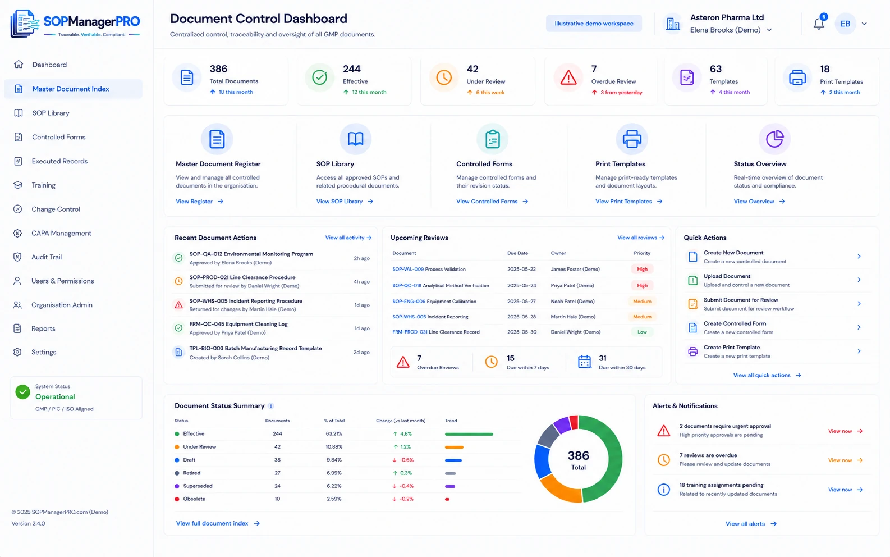Click the SOPManagerPRO logo
The width and height of the screenshot is (890, 557).
[75, 24]
